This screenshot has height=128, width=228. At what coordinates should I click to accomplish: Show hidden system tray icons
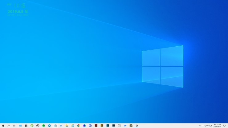[x=200, y=126]
